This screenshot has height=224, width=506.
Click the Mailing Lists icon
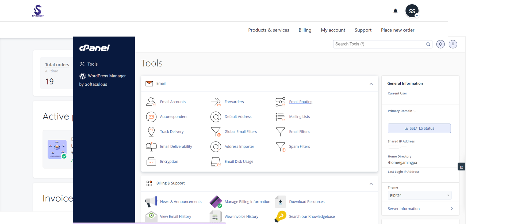(x=280, y=117)
